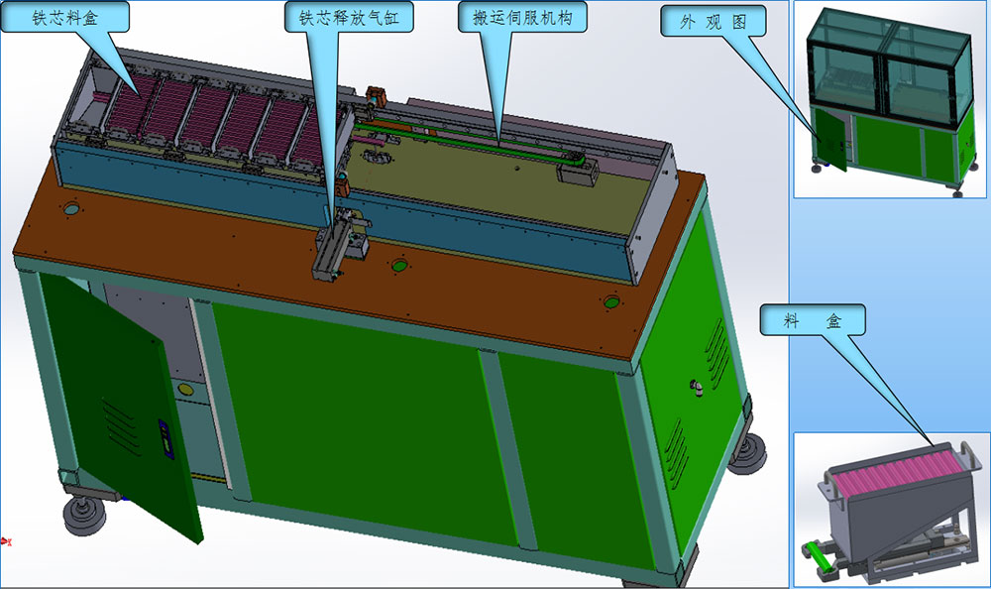Click the grey motor block at belt end
The width and height of the screenshot is (991, 589).
pos(577,175)
